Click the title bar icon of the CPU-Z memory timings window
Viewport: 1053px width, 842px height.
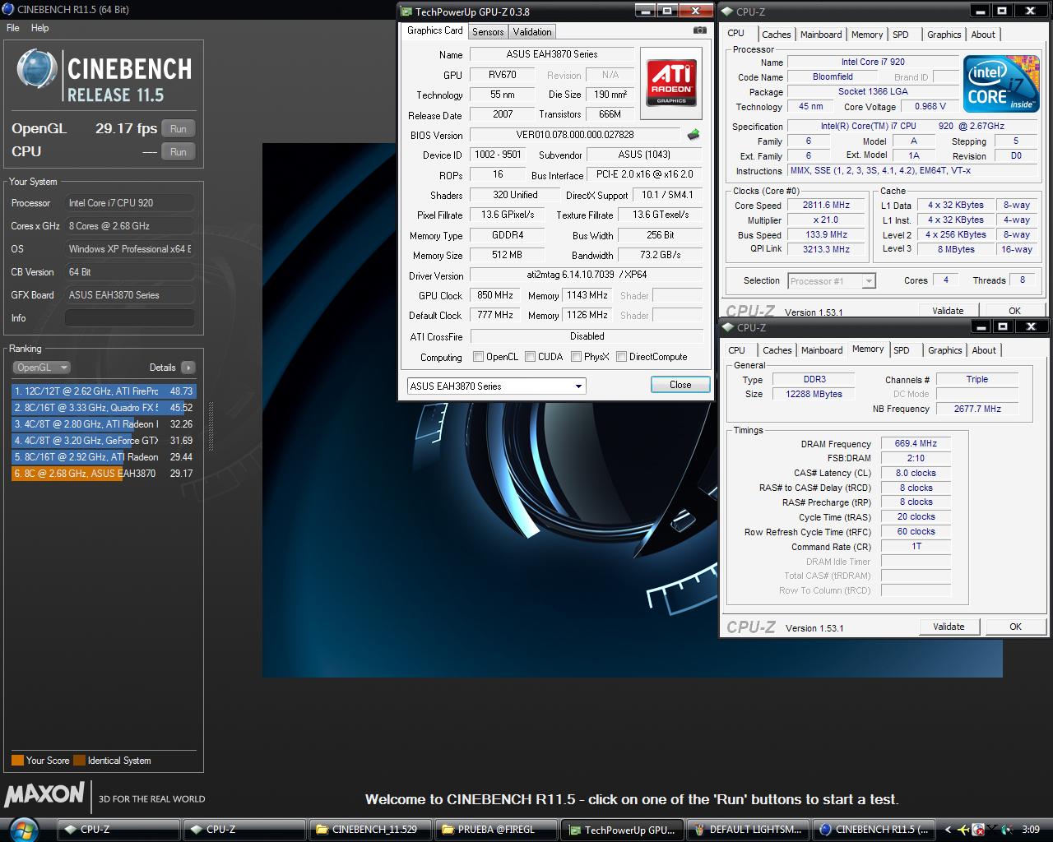click(x=728, y=327)
